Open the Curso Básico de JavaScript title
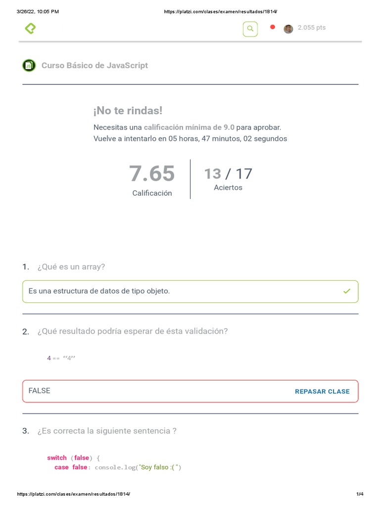Image resolution: width=380 pixels, height=506 pixels. point(95,65)
